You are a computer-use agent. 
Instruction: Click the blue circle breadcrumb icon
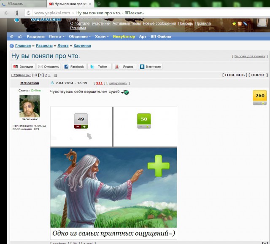12,46
